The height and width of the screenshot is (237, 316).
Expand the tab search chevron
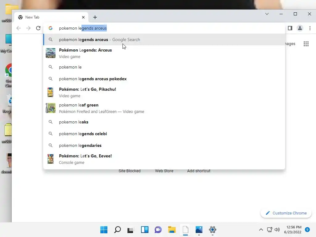tap(267, 14)
